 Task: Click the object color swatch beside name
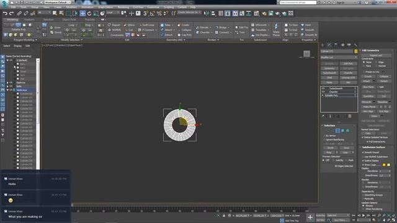click(x=355, y=51)
